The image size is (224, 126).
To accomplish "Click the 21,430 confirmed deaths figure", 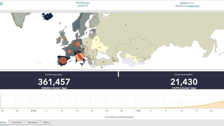I will coord(184,82).
